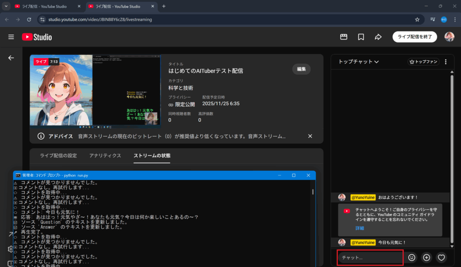Click the clapperboard icon in header
Viewport: 461px width, 267px height.
343,37
